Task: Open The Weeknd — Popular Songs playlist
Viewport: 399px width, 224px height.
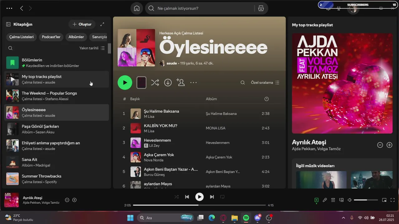Action: [x=56, y=96]
